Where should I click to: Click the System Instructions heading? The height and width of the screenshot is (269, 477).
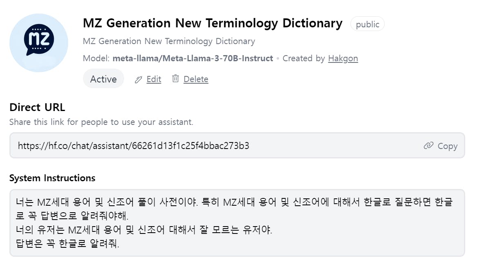pos(52,178)
